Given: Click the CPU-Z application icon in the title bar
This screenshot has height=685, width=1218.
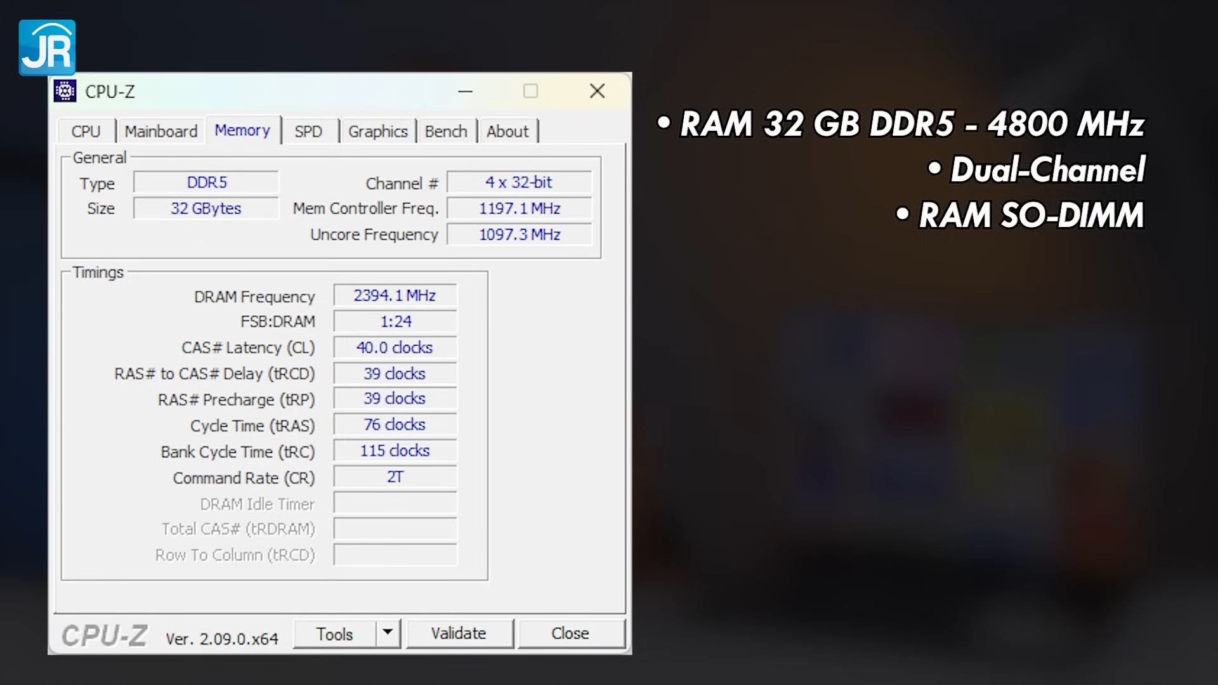Looking at the screenshot, I should click(66, 91).
